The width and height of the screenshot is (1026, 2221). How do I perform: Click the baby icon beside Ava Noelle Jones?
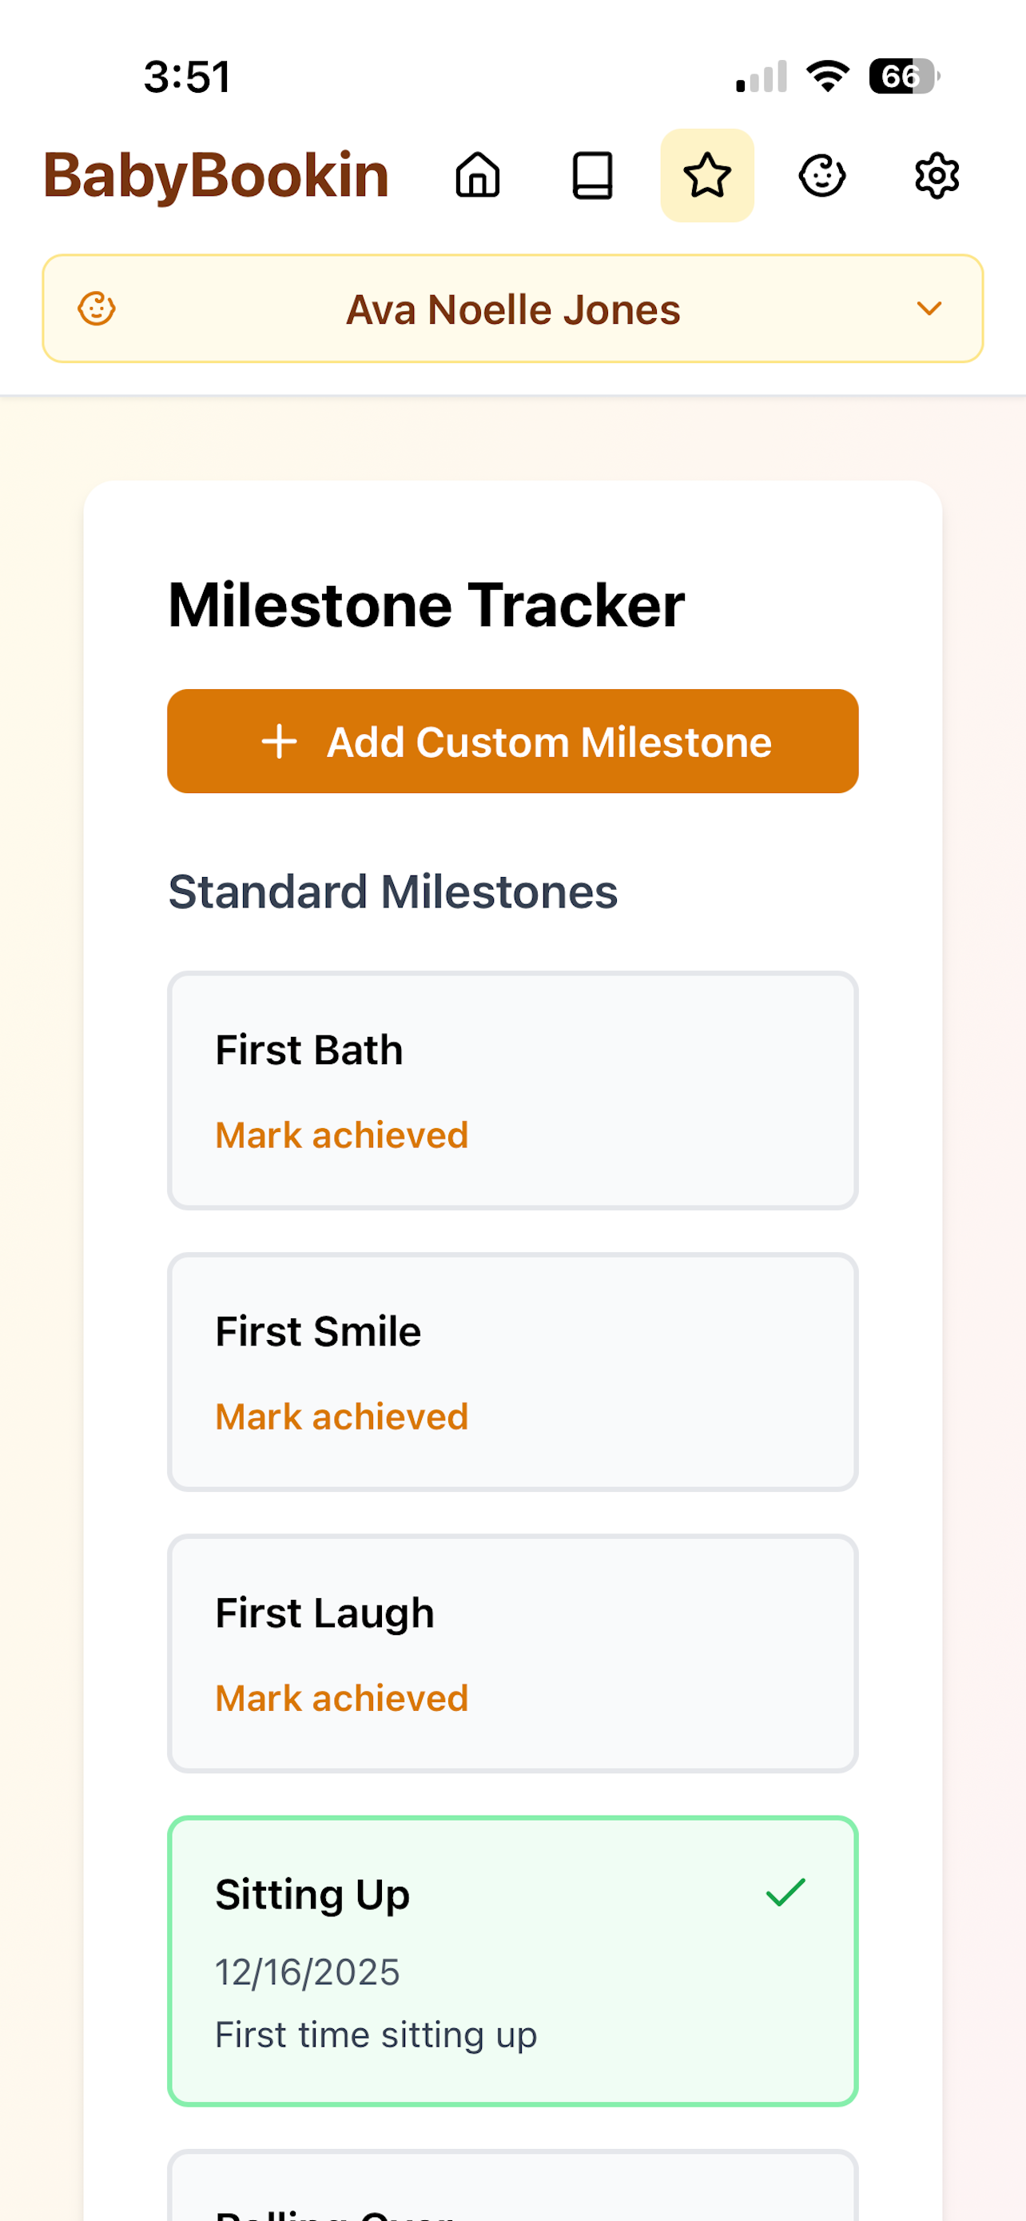[x=97, y=309]
